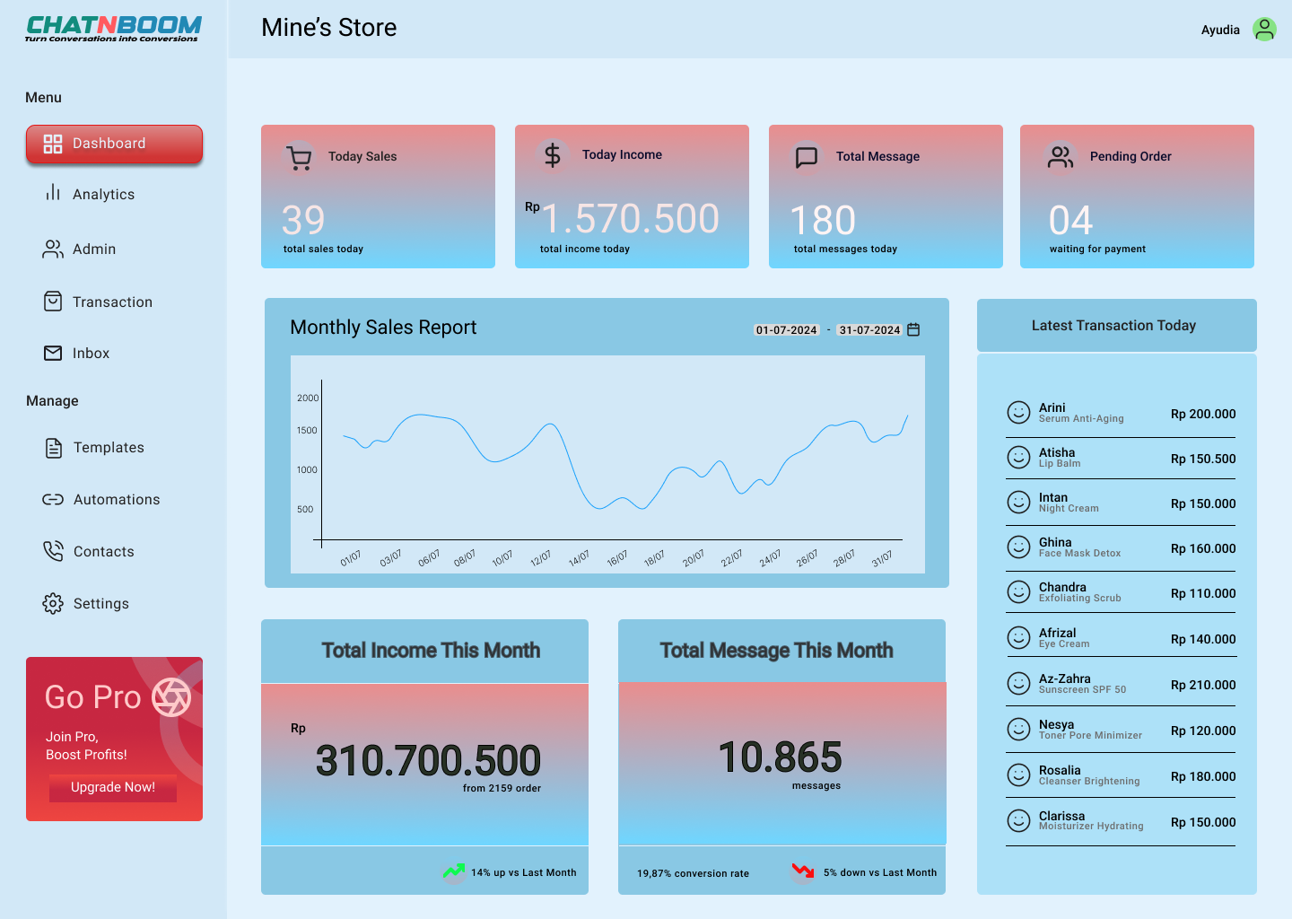Pick the start date 01-07-2024 field
1292x919 pixels.
(786, 330)
